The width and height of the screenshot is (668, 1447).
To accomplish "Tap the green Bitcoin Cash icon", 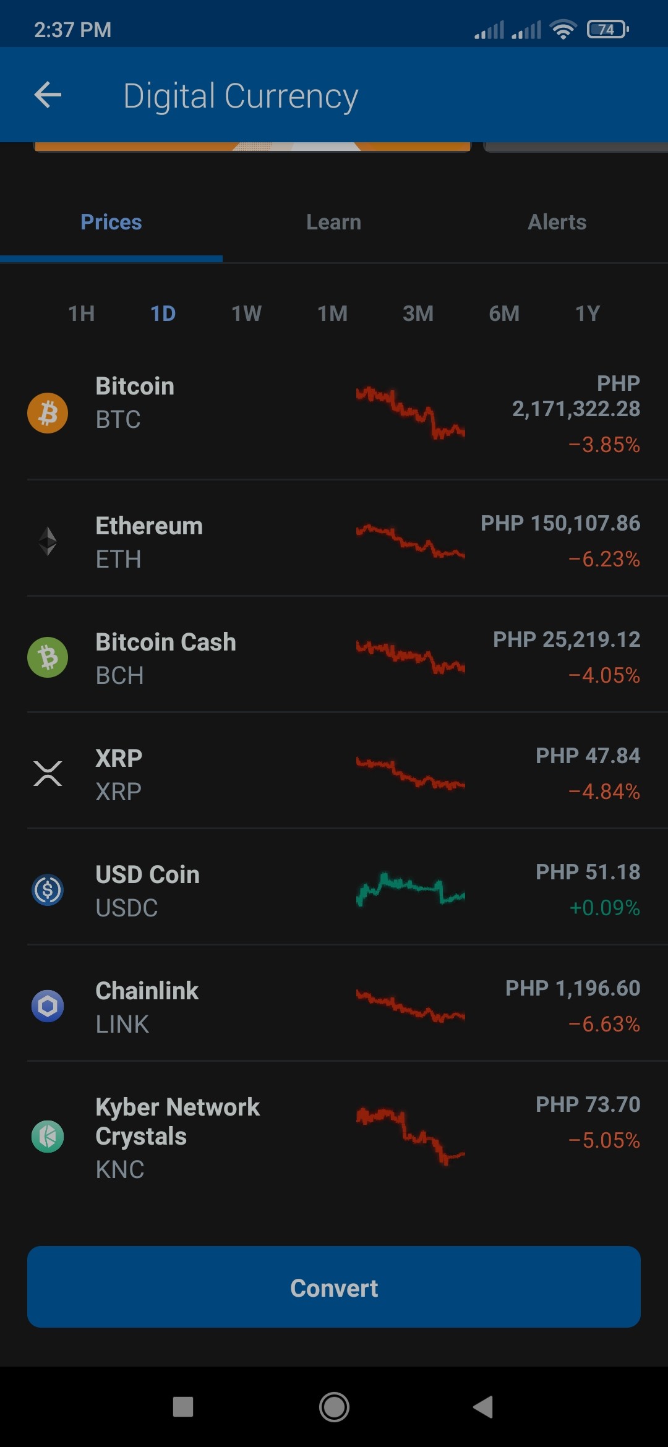I will [x=48, y=657].
